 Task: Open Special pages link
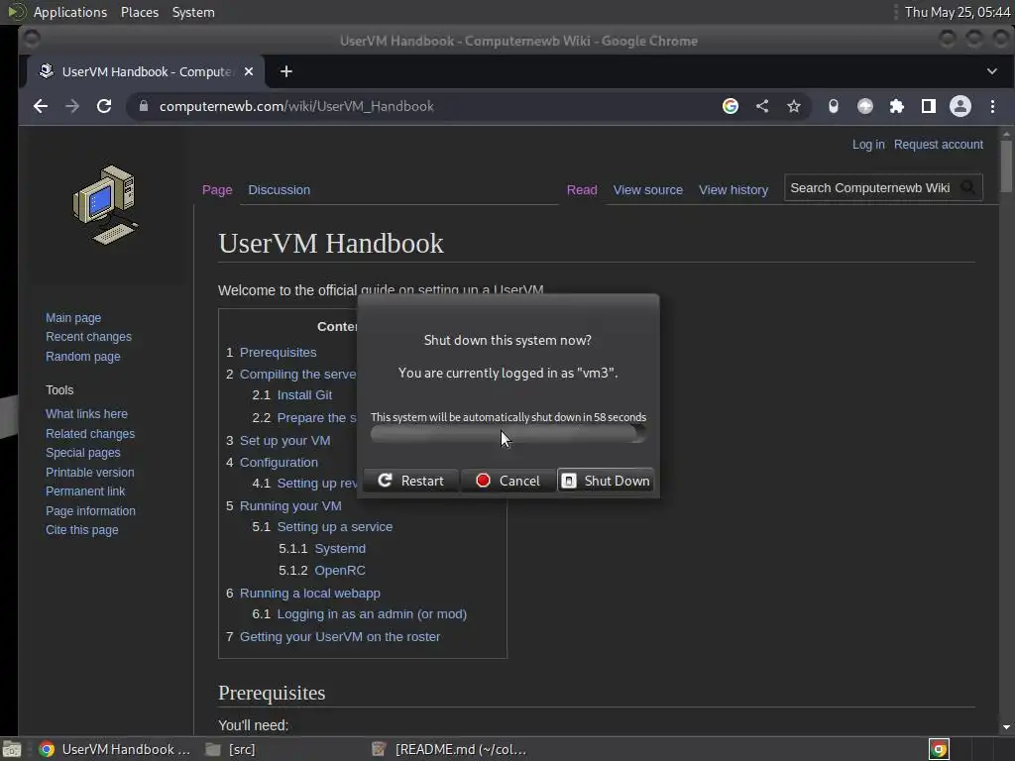tap(83, 452)
